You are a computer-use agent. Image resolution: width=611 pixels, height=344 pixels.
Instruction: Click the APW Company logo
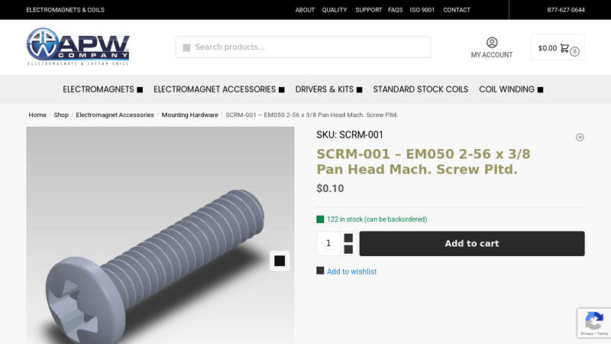78,47
